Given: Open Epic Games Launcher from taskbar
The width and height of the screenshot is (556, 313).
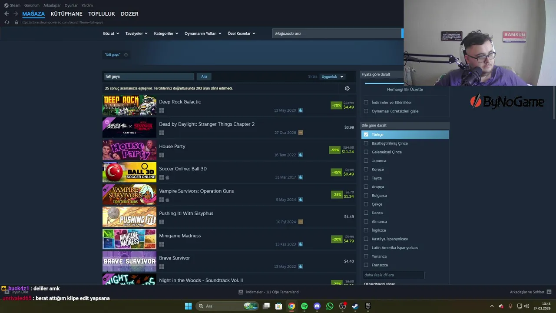Looking at the screenshot, I should pyautogui.click(x=368, y=306).
